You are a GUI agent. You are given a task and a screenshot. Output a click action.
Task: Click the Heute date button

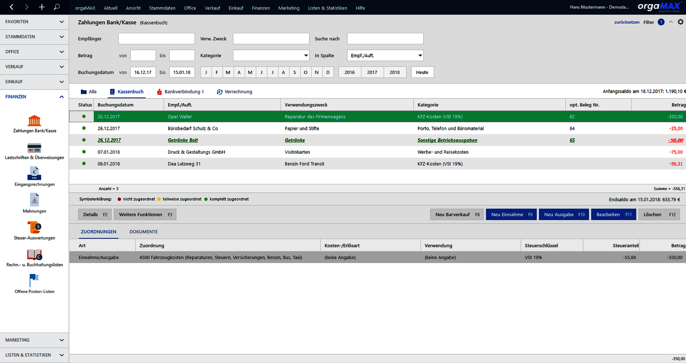click(x=422, y=72)
